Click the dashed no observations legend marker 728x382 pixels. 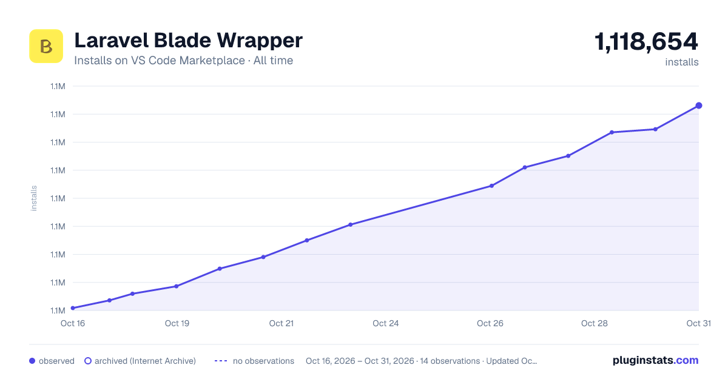pyautogui.click(x=221, y=361)
